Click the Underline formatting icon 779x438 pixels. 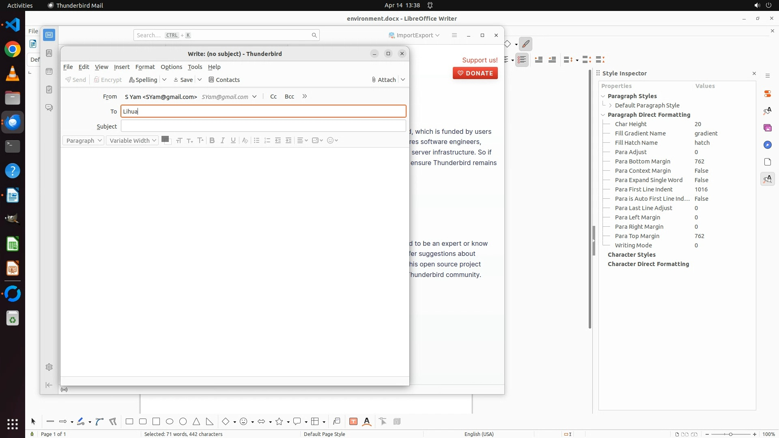[233, 140]
